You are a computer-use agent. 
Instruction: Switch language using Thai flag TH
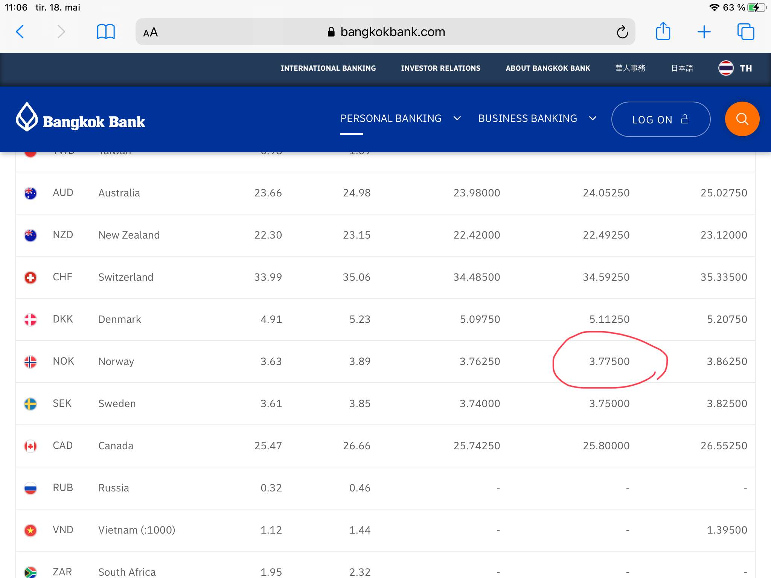(x=735, y=68)
